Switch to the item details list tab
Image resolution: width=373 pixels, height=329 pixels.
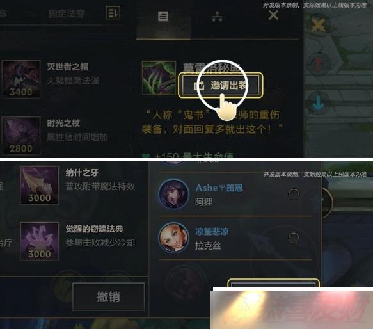(163, 16)
